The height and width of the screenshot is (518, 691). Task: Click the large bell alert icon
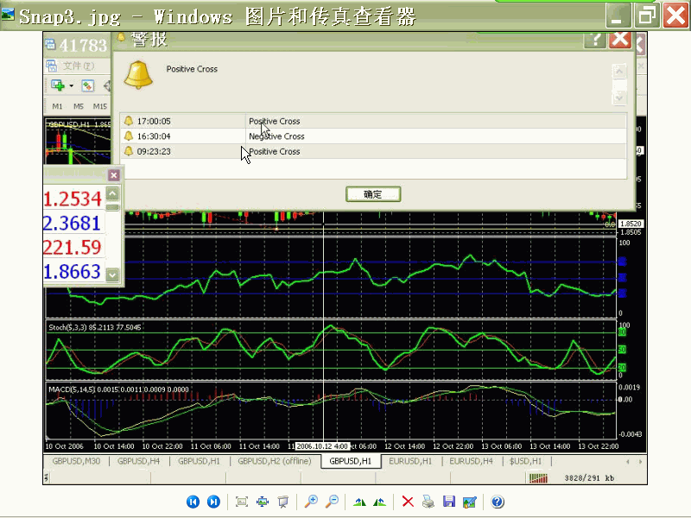tap(138, 75)
